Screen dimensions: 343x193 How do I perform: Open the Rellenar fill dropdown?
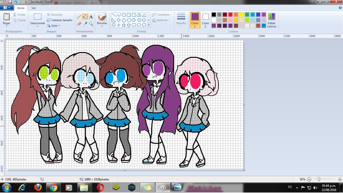tap(162, 20)
